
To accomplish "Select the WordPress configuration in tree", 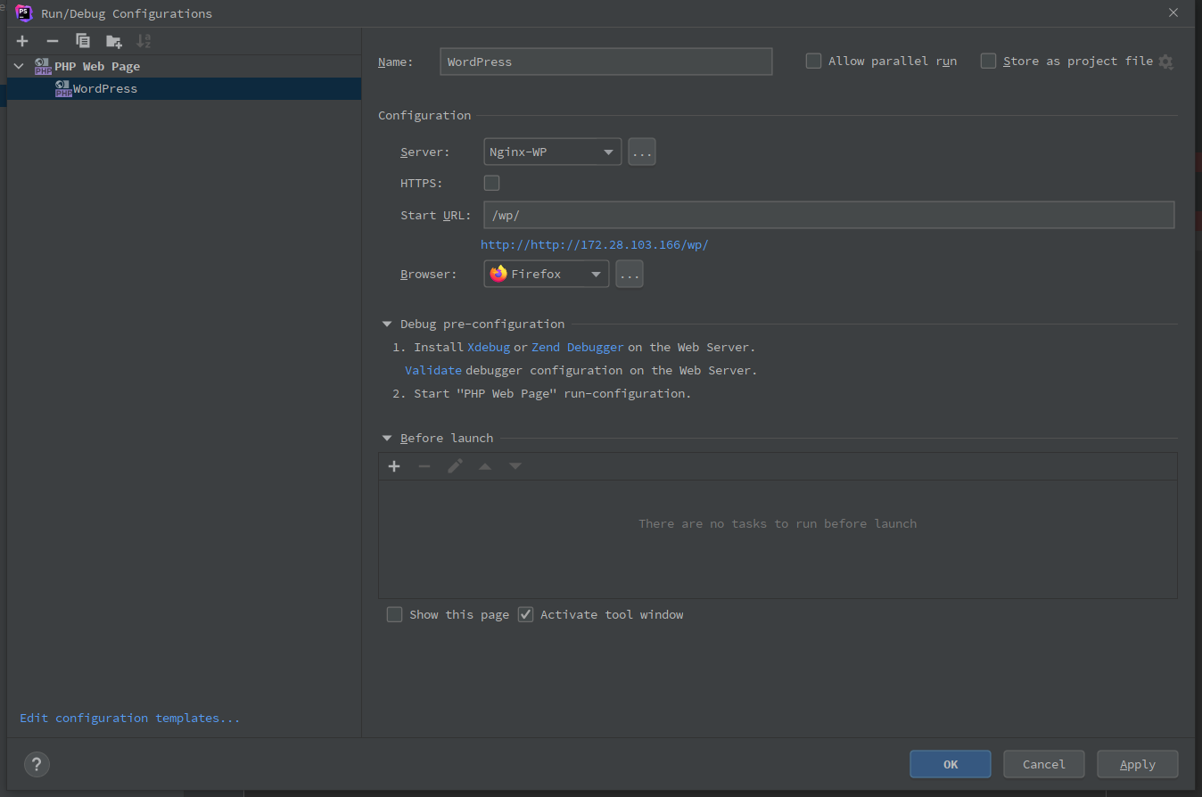I will click(104, 89).
